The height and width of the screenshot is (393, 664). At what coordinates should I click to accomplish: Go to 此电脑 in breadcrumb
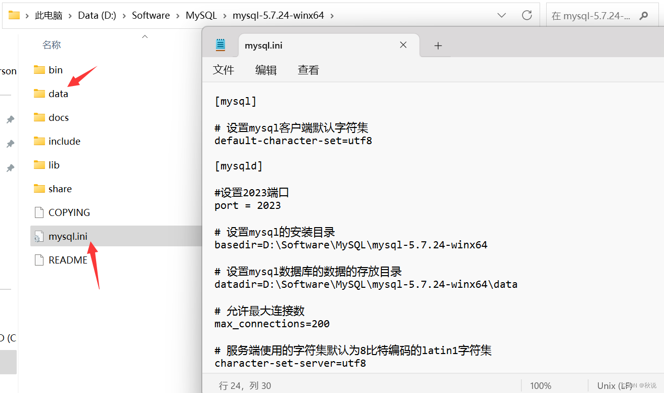[x=49, y=16]
